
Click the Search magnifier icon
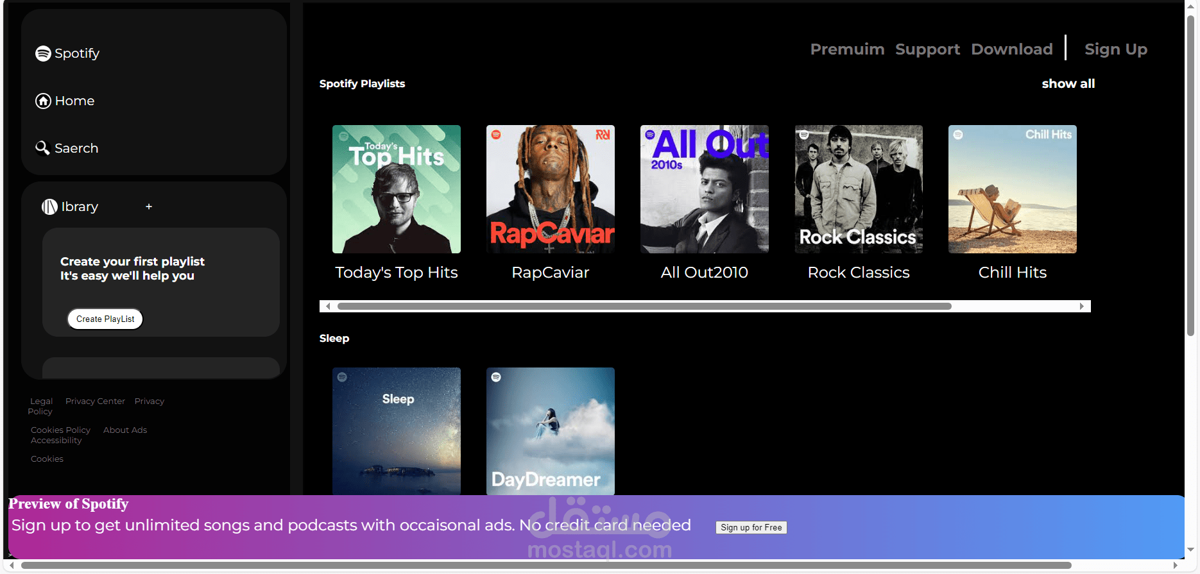[42, 148]
